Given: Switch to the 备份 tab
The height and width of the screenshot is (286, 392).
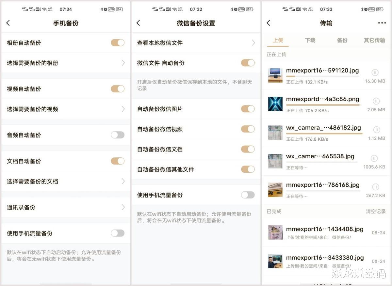Looking at the screenshot, I should tap(342, 40).
